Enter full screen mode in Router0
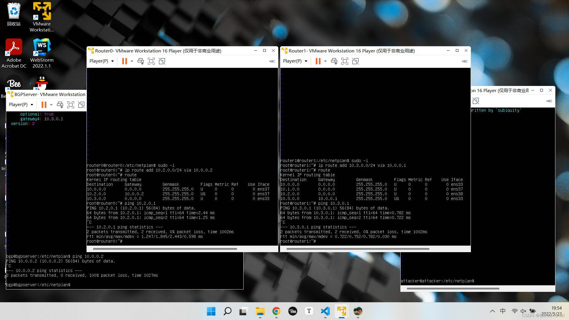Screen dimensions: 569x320 pos(151,61)
